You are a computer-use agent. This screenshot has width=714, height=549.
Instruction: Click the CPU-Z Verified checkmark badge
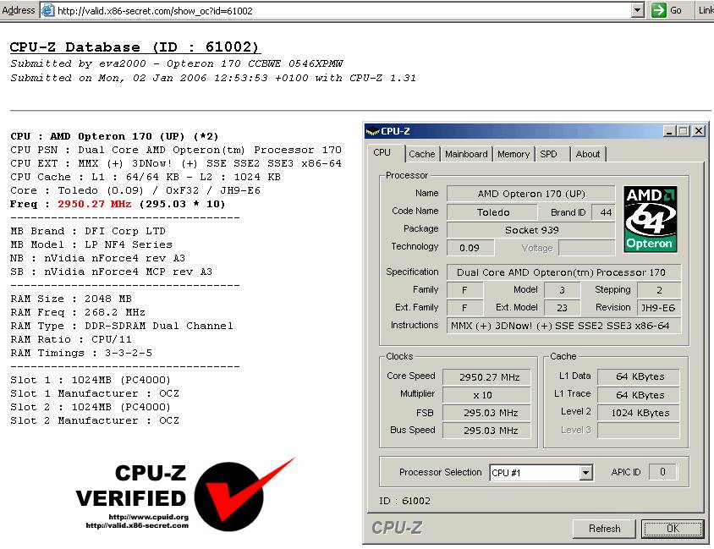tap(245, 494)
